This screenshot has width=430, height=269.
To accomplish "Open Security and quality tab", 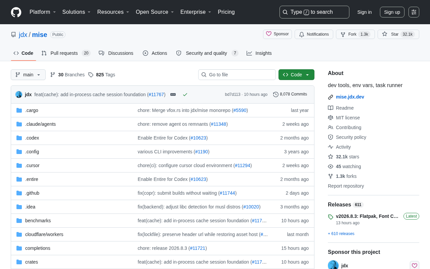I will click(207, 53).
